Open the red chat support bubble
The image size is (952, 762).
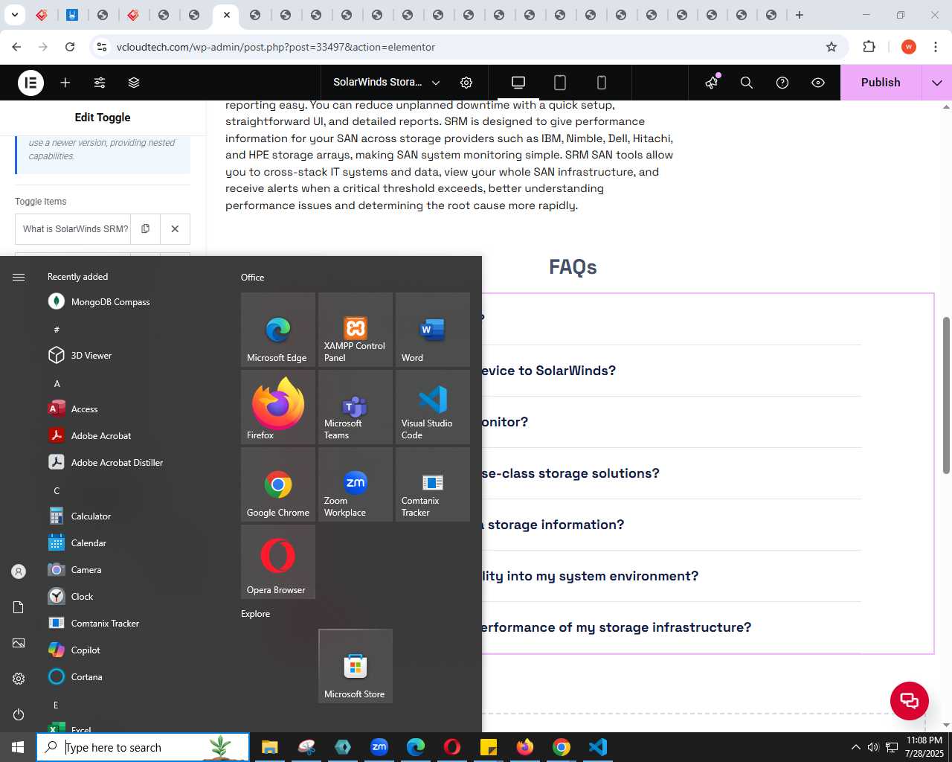point(910,700)
